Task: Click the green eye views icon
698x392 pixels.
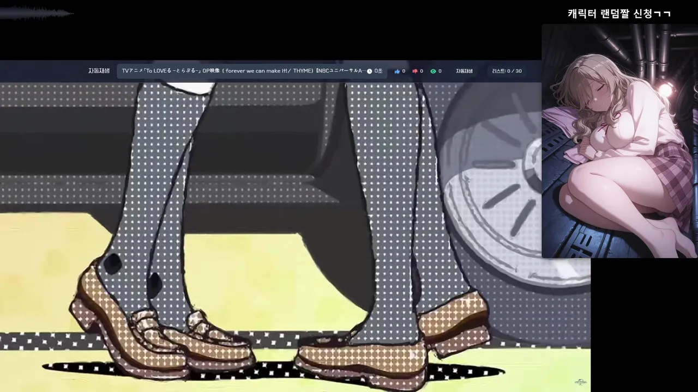Action: pyautogui.click(x=433, y=71)
